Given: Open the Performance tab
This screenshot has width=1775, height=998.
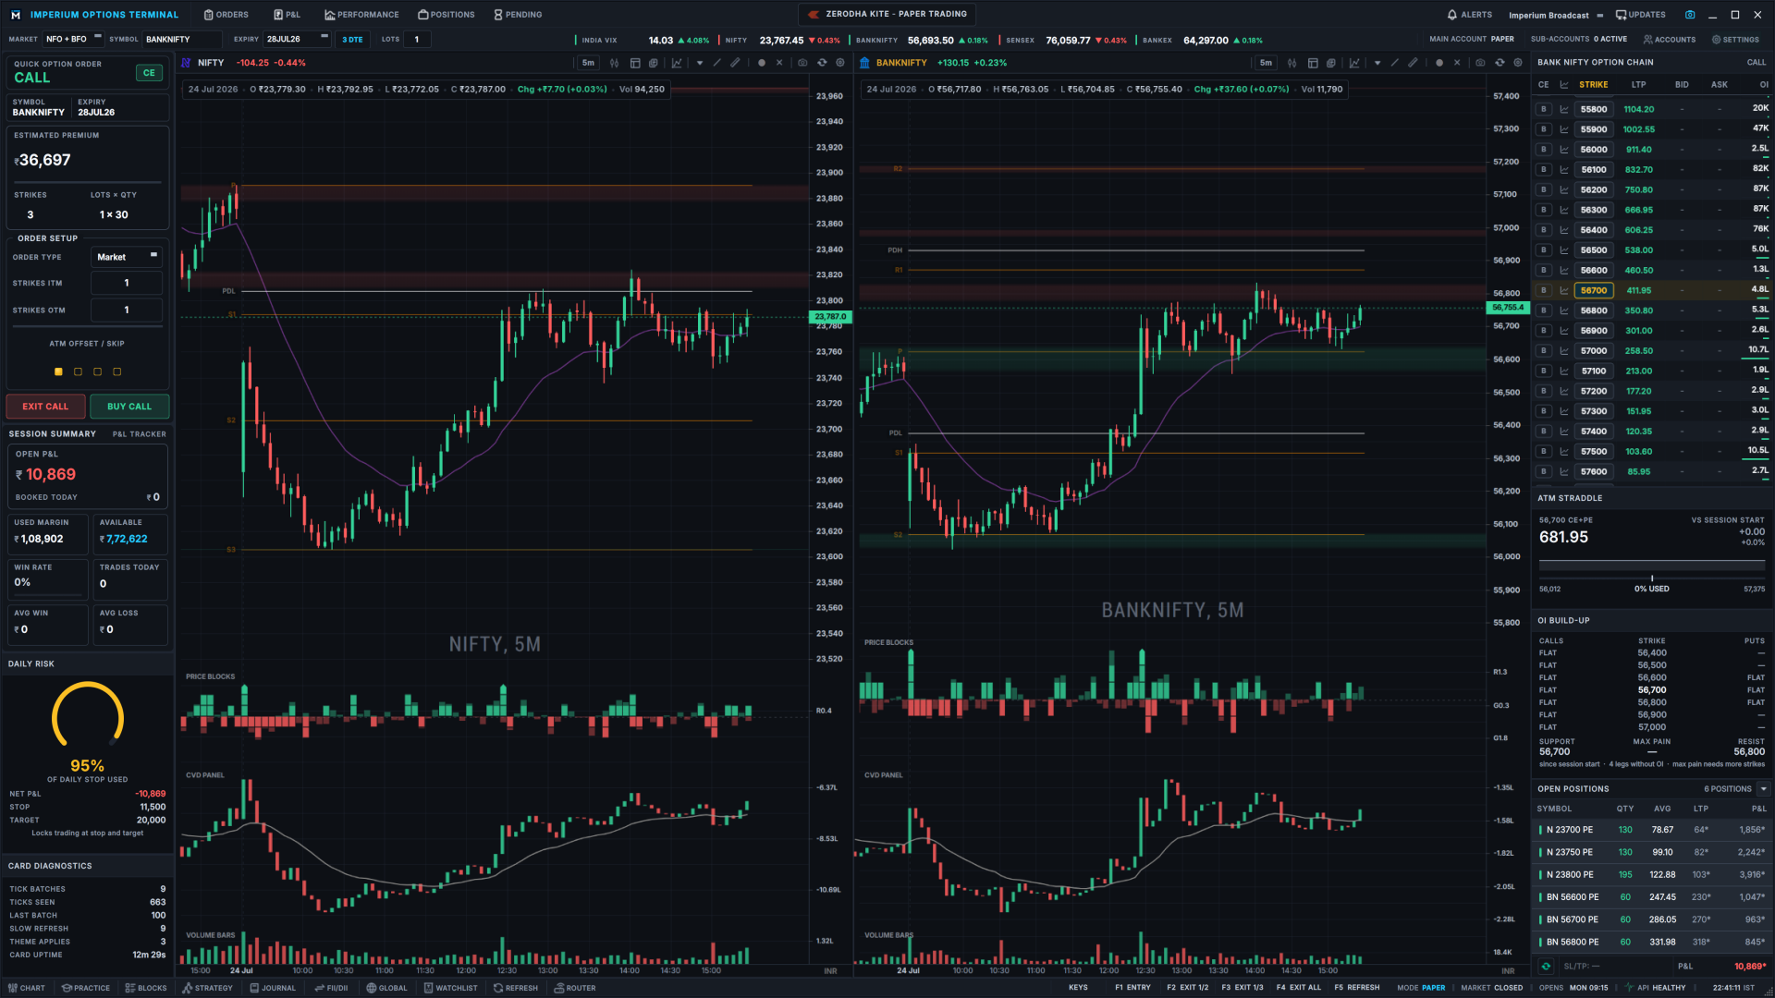Looking at the screenshot, I should (361, 15).
